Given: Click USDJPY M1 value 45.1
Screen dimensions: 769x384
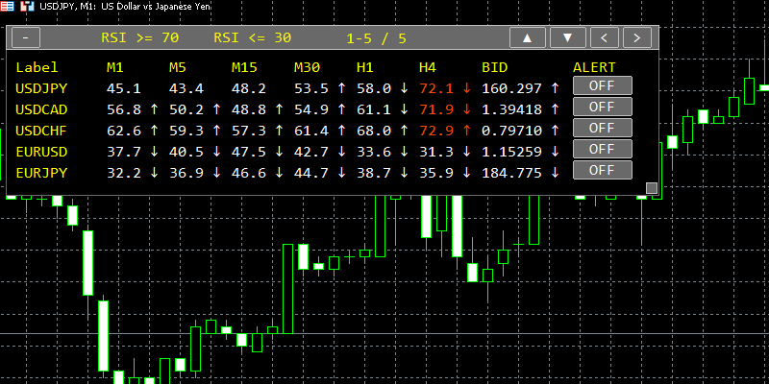Looking at the screenshot, I should tap(124, 88).
